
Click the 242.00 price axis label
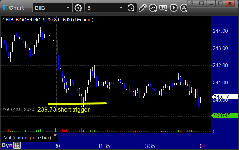coord(220,65)
